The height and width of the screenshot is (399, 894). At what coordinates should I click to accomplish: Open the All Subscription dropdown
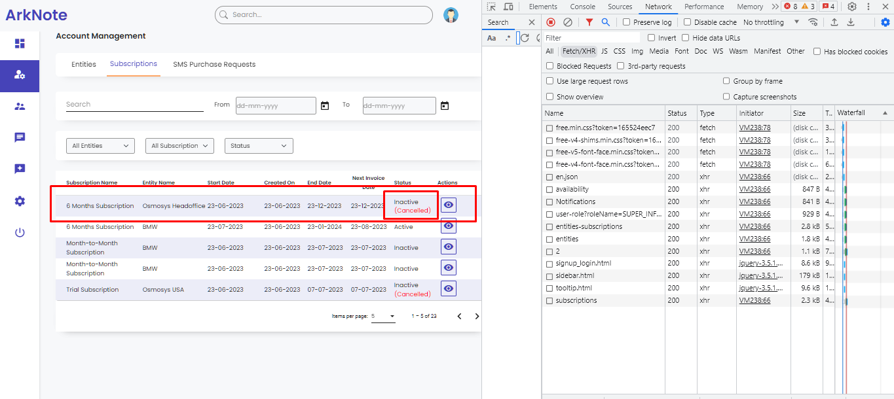click(179, 146)
